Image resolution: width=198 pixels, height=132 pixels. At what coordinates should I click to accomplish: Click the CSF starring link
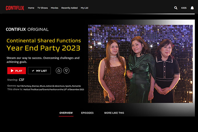pos(22,80)
